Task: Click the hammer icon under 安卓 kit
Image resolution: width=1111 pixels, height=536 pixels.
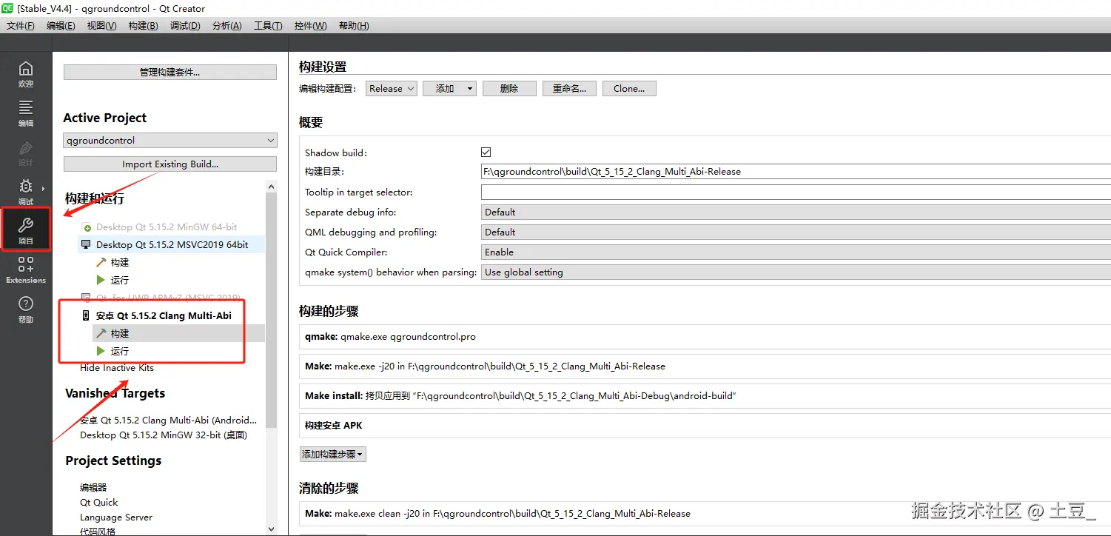Action: (x=101, y=333)
